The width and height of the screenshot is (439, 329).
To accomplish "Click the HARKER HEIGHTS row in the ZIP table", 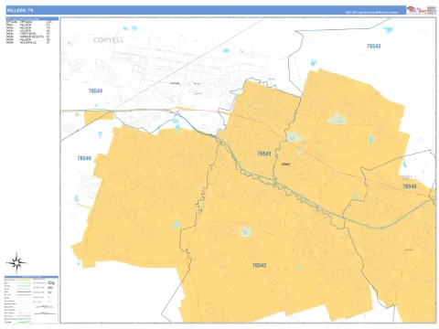I will 28,37.
